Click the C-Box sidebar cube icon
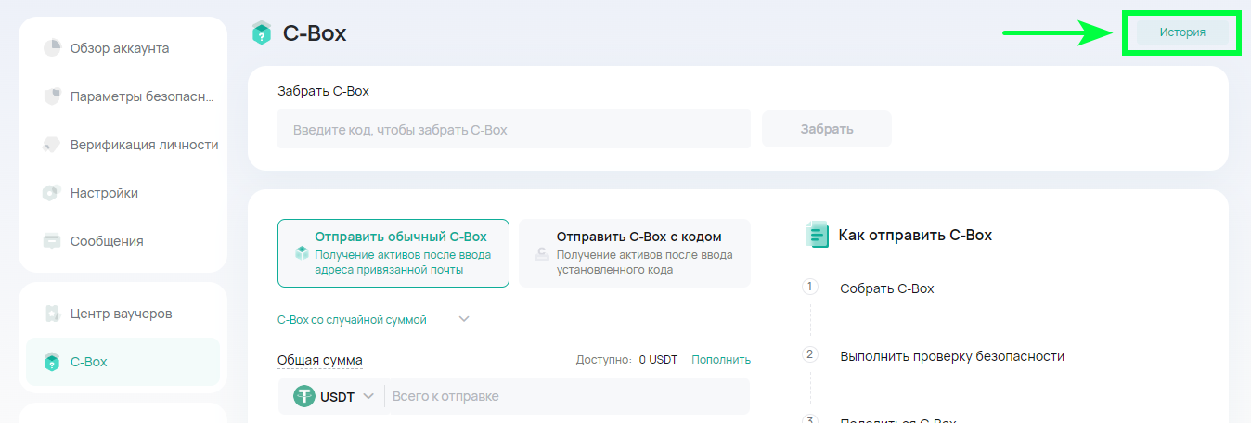Viewport: 1251px width, 423px height. 52,362
